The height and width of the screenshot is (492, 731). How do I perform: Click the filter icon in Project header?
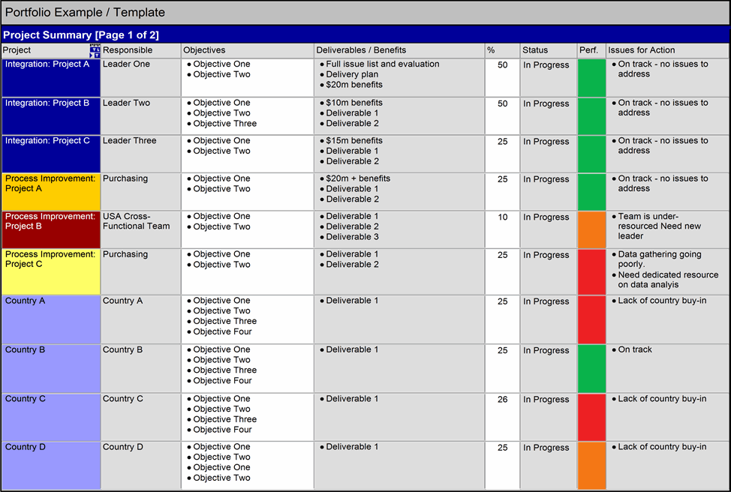95,50
